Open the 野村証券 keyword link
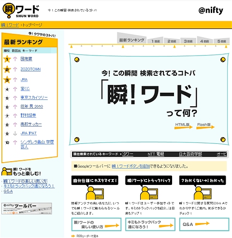The image size is (232, 238). pyautogui.click(x=28, y=115)
